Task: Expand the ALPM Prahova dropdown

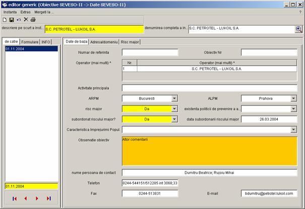Action: click(293, 98)
